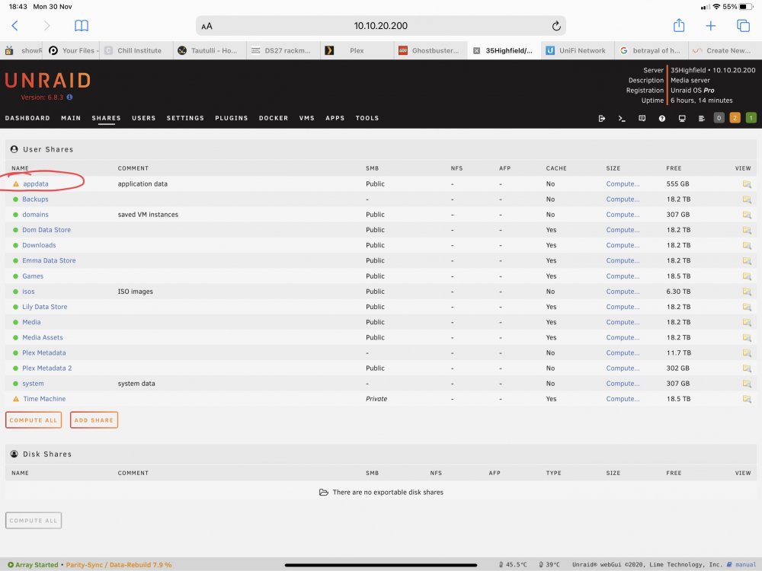762x571 pixels.
Task: Open the Tools menu item
Action: [x=367, y=118]
